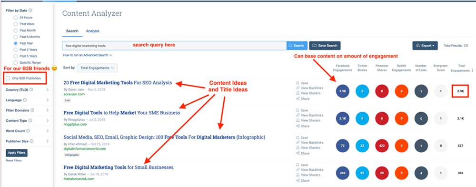The height and width of the screenshot is (187, 476).
Task: Expand the Country (TLD) filter
Action: pos(48,90)
